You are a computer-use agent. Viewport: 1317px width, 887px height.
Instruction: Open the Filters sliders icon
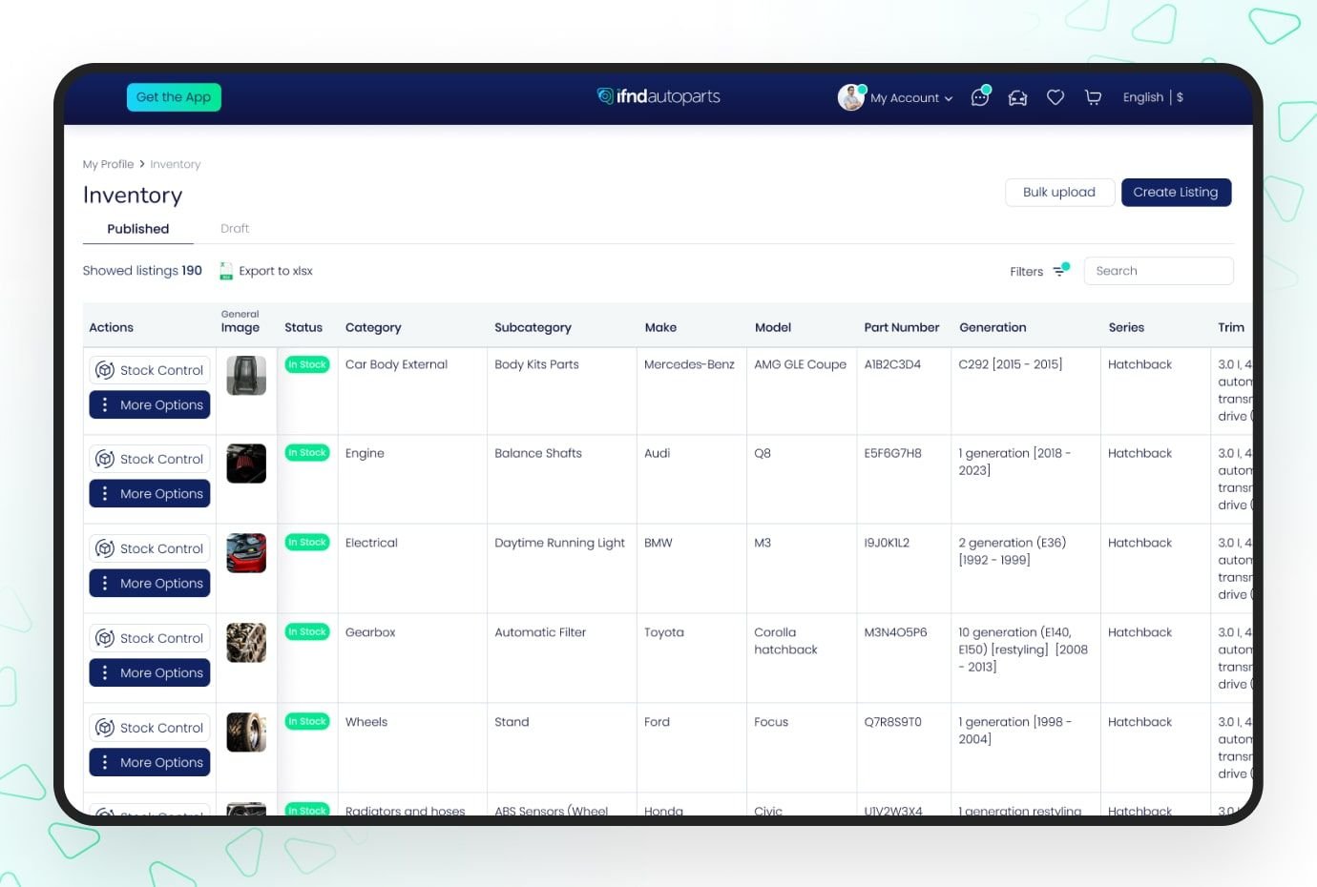click(1060, 271)
